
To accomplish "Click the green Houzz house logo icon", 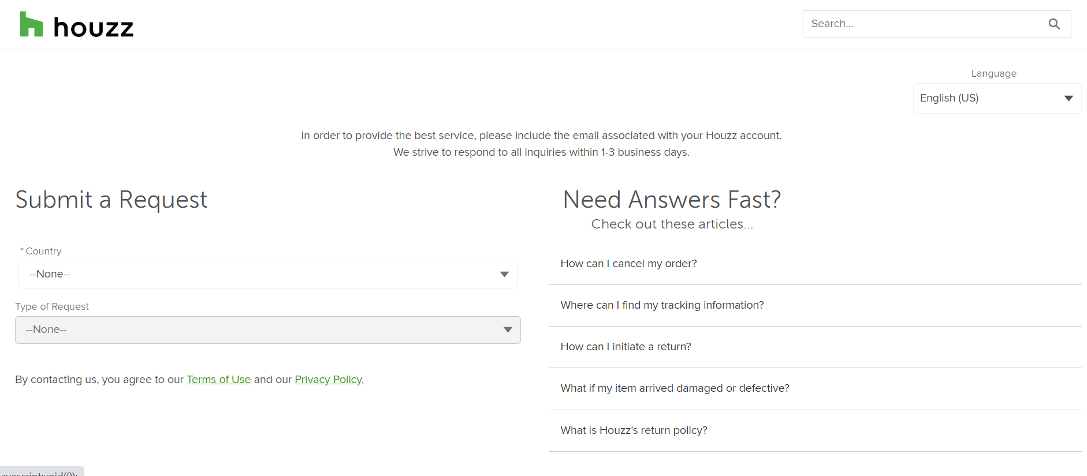I will click(31, 25).
